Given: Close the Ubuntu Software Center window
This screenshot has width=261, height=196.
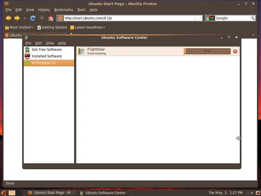Looking at the screenshot, I should (x=237, y=37).
